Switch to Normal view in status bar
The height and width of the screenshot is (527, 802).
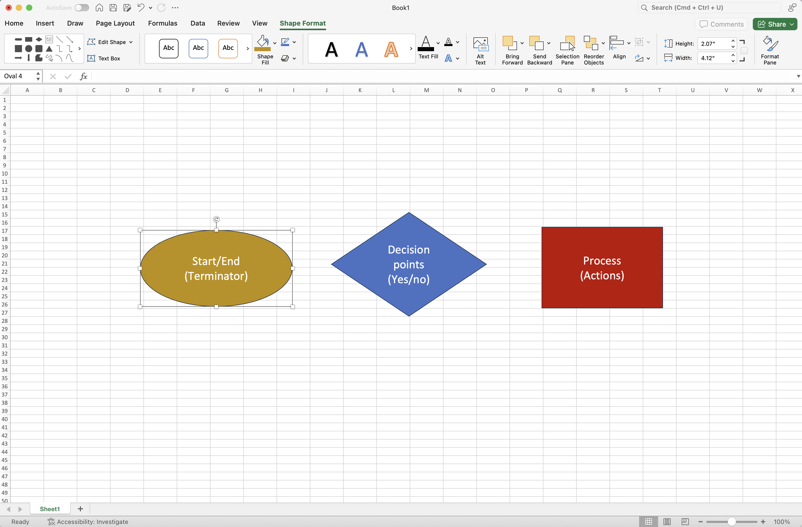[x=648, y=521]
